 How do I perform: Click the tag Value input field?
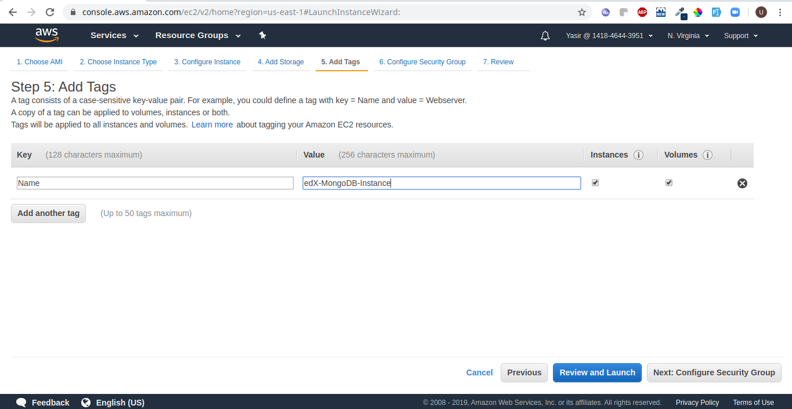[441, 183]
